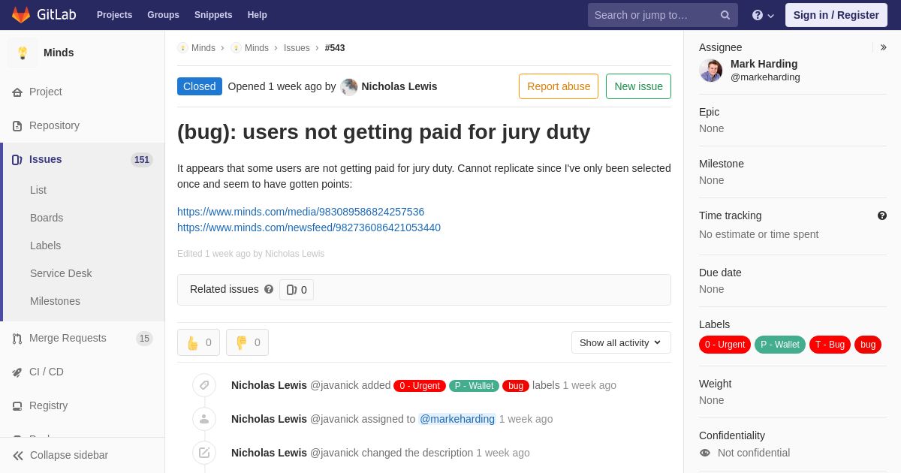Click the Issues icon in sidebar

click(17, 159)
